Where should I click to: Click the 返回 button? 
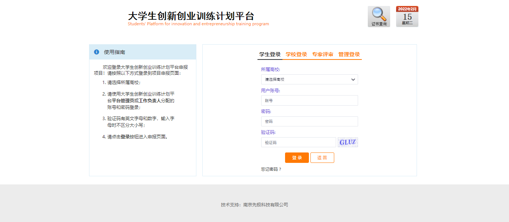[x=322, y=158]
